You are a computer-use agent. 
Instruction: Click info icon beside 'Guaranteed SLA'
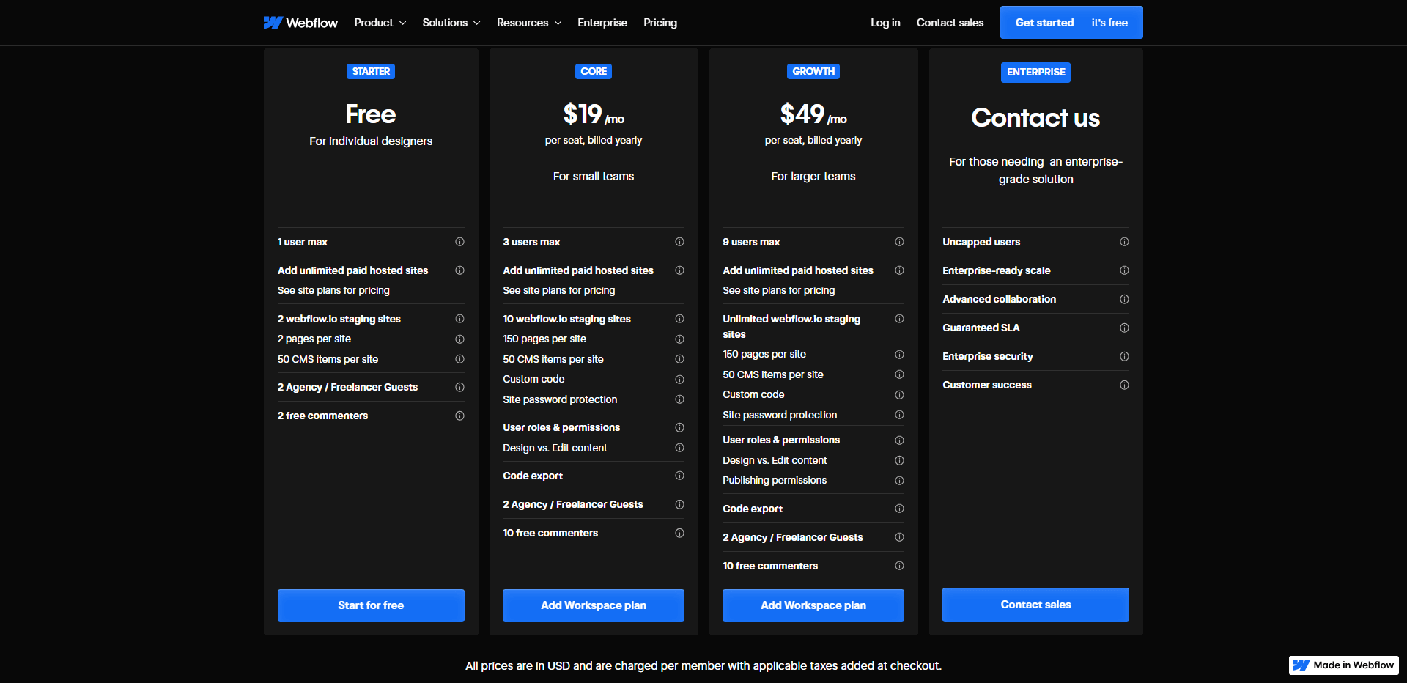(x=1124, y=328)
